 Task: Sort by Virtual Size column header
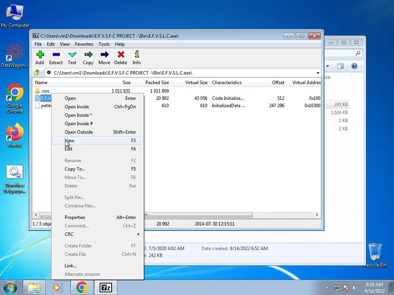pyautogui.click(x=190, y=83)
